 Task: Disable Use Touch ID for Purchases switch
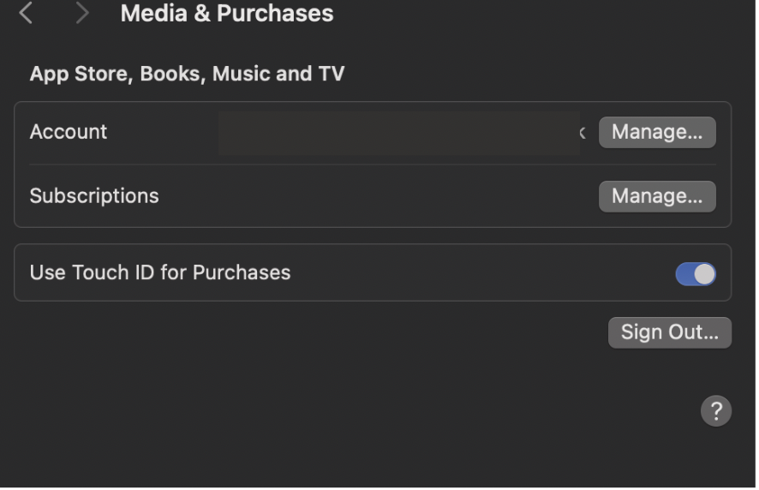(695, 273)
